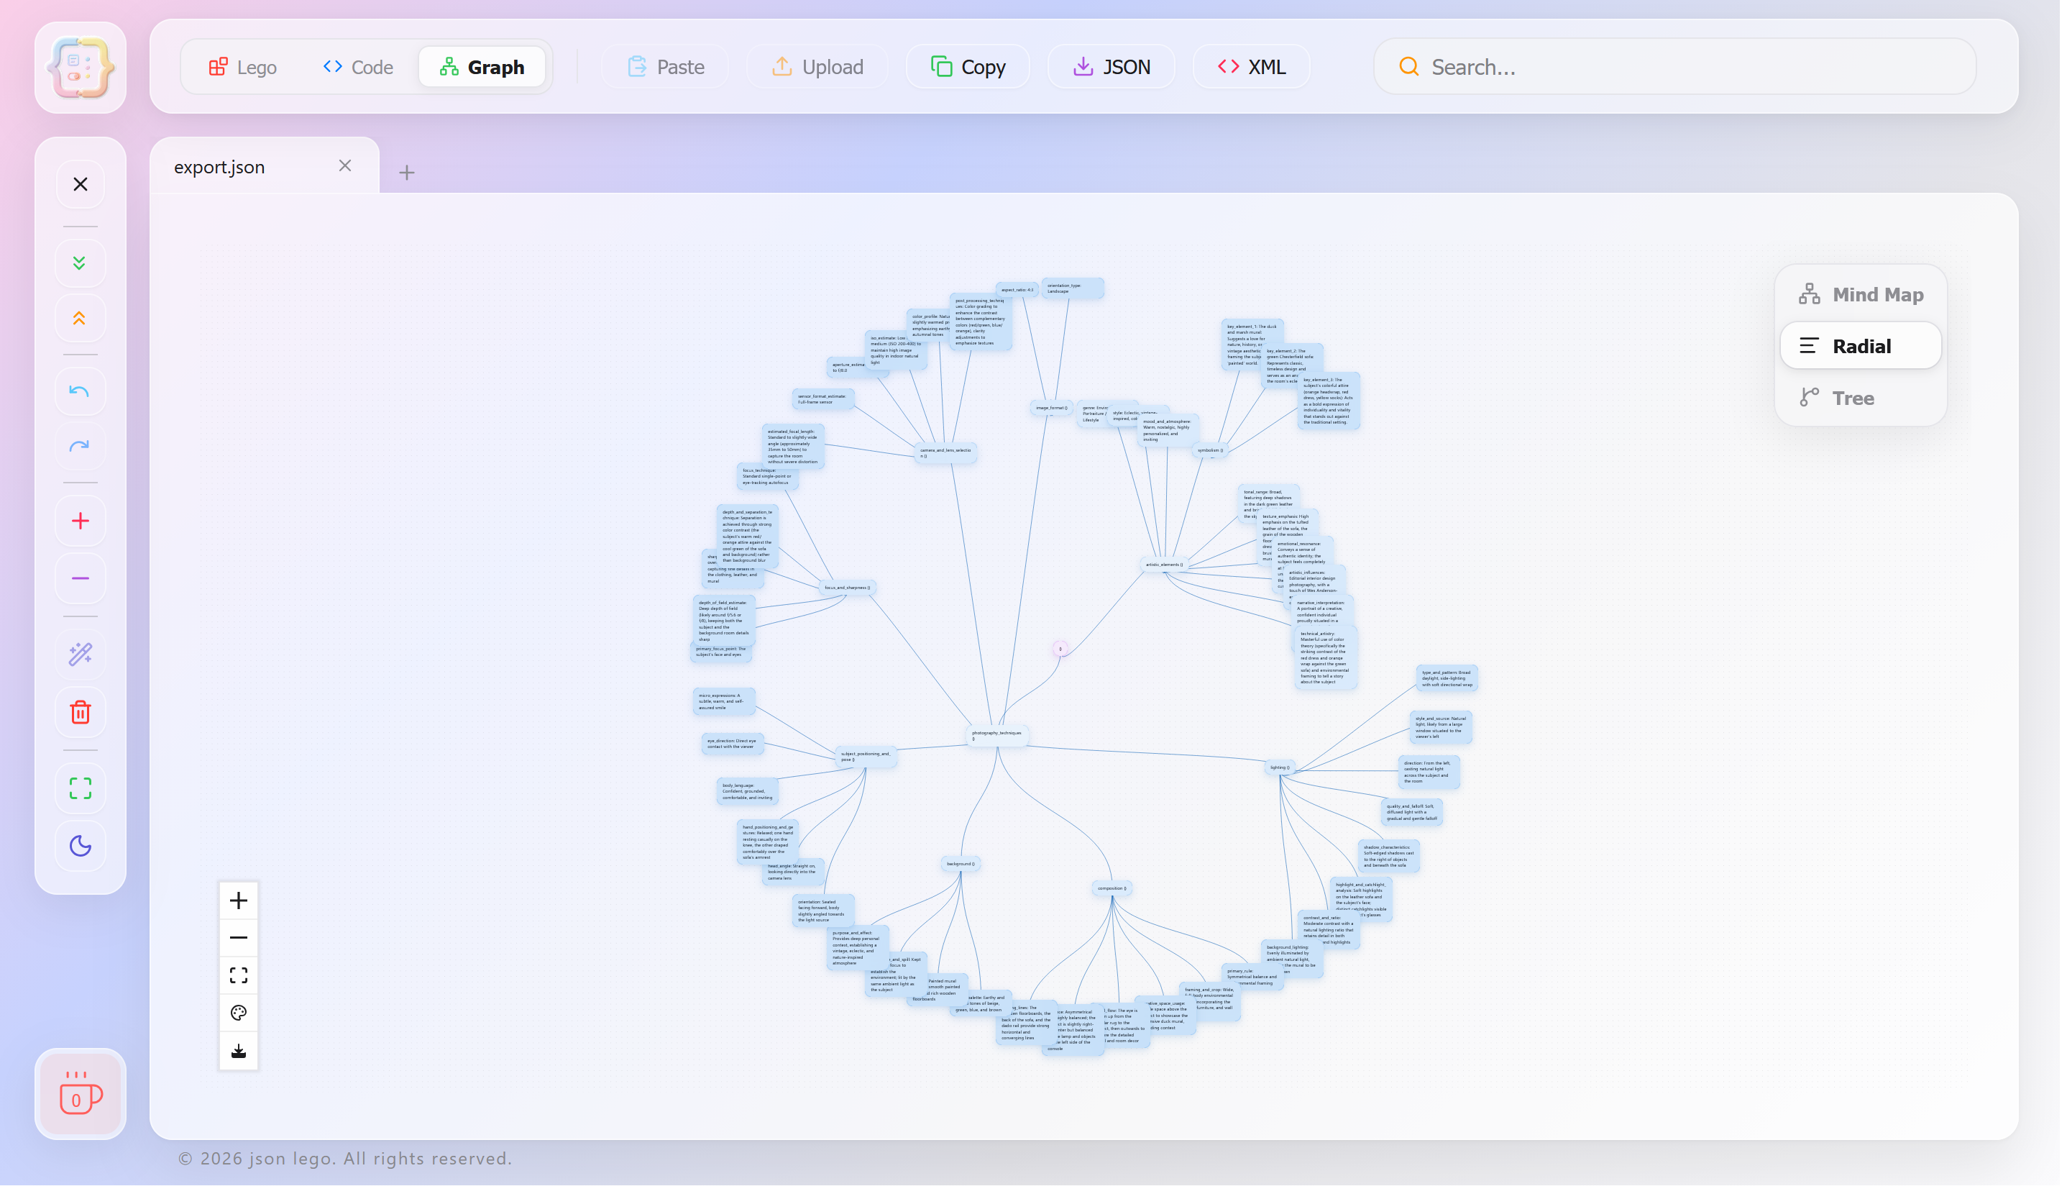2067x1199 pixels.
Task: Select the Graph view tab
Action: 483,68
